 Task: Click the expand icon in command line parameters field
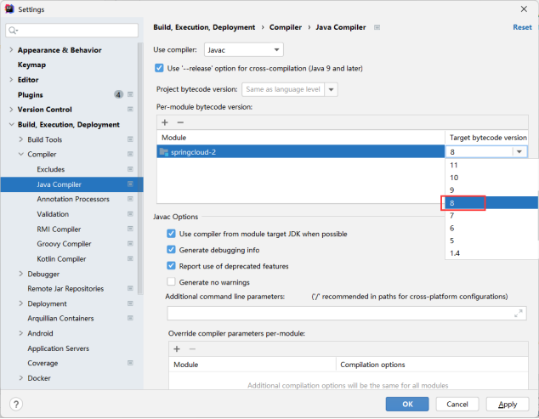point(519,314)
